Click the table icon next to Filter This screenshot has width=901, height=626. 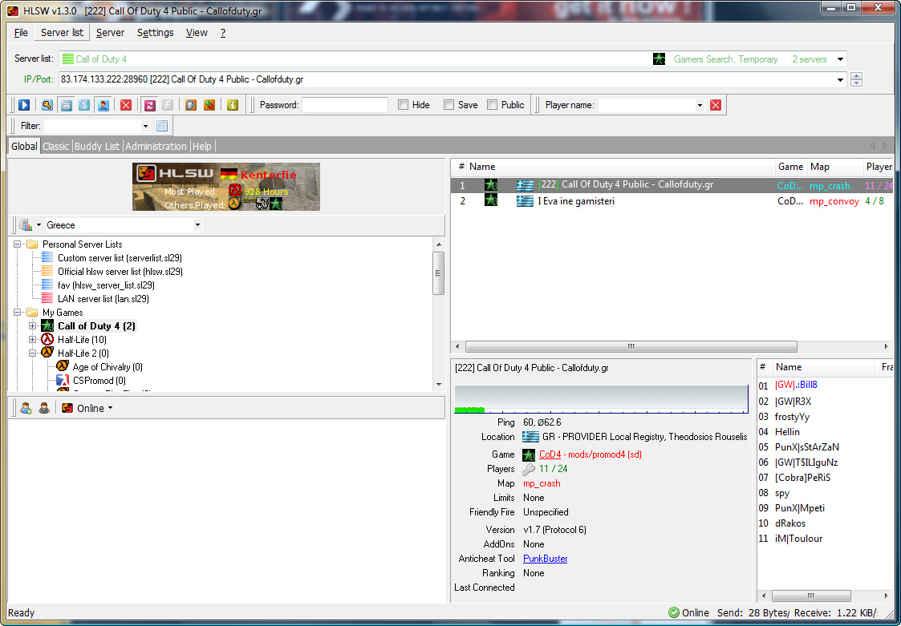pos(162,126)
